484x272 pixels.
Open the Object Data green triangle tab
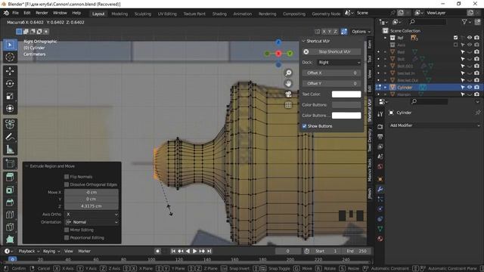(380, 229)
